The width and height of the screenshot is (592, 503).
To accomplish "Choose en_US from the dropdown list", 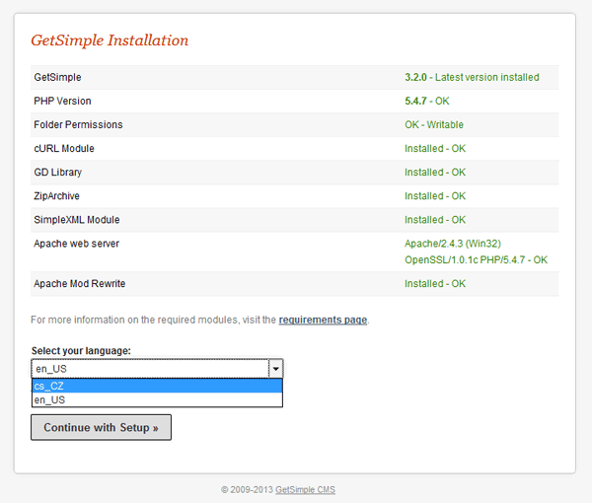I will (x=158, y=400).
